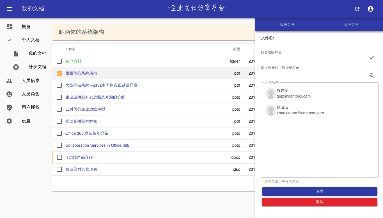Image resolution: width=383 pixels, height=218 pixels.
Task: Click the red 取消 button
Action: pyautogui.click(x=320, y=202)
